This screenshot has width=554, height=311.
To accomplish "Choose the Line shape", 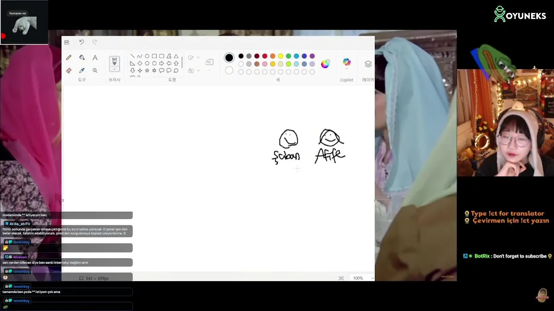I will click(132, 56).
